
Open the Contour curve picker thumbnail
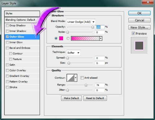click(x=71, y=78)
